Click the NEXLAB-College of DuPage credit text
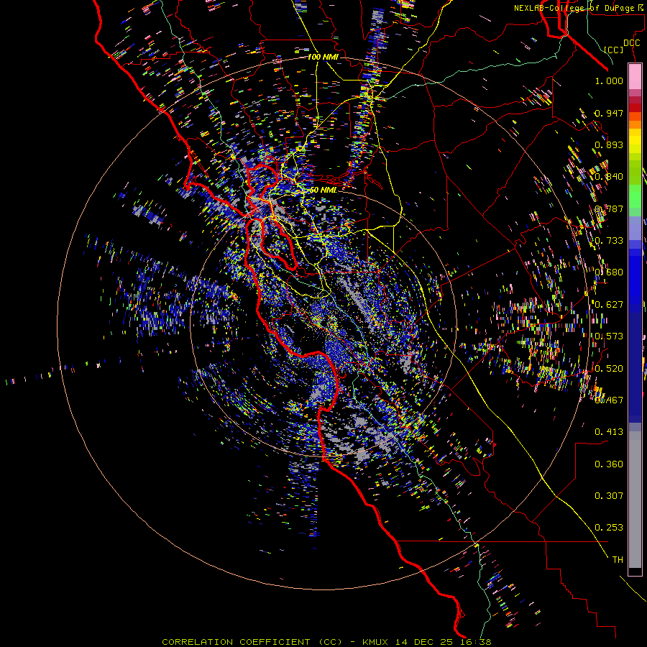 tap(579, 8)
